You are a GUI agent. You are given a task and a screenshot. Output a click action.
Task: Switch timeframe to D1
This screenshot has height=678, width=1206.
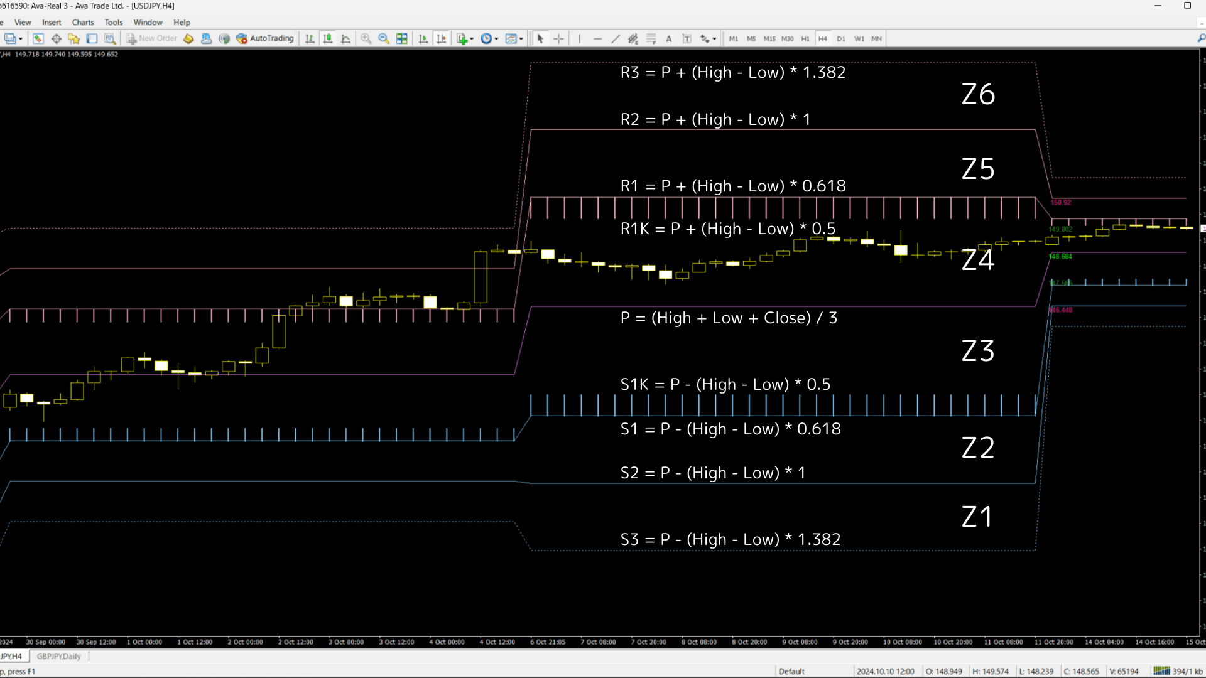pos(841,38)
